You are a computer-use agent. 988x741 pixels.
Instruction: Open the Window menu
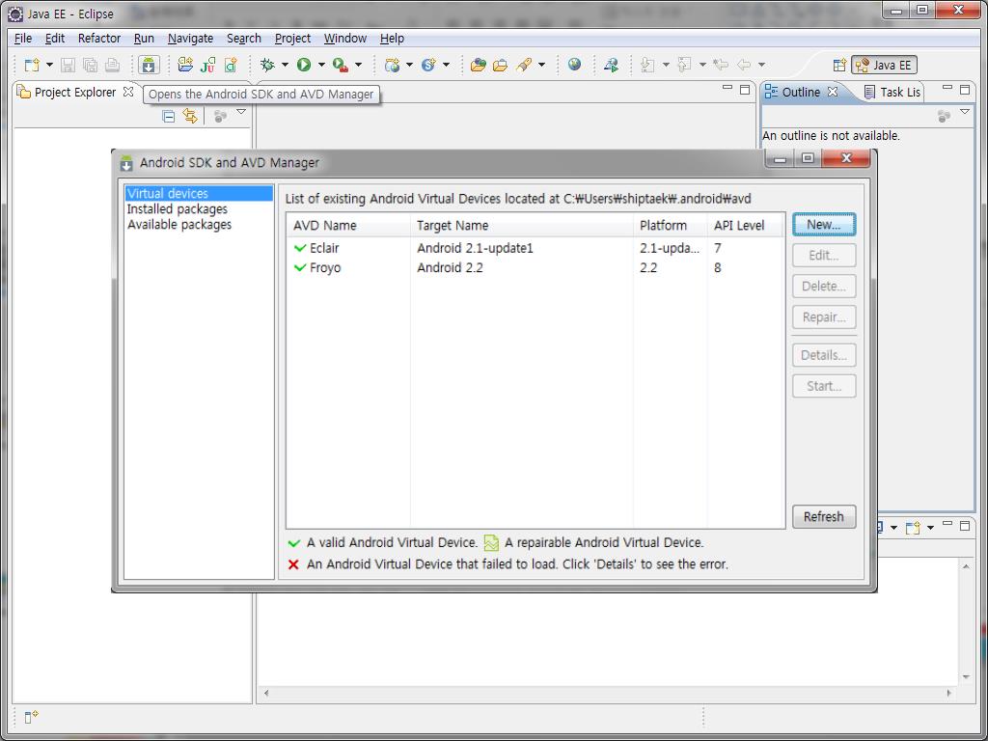click(344, 39)
